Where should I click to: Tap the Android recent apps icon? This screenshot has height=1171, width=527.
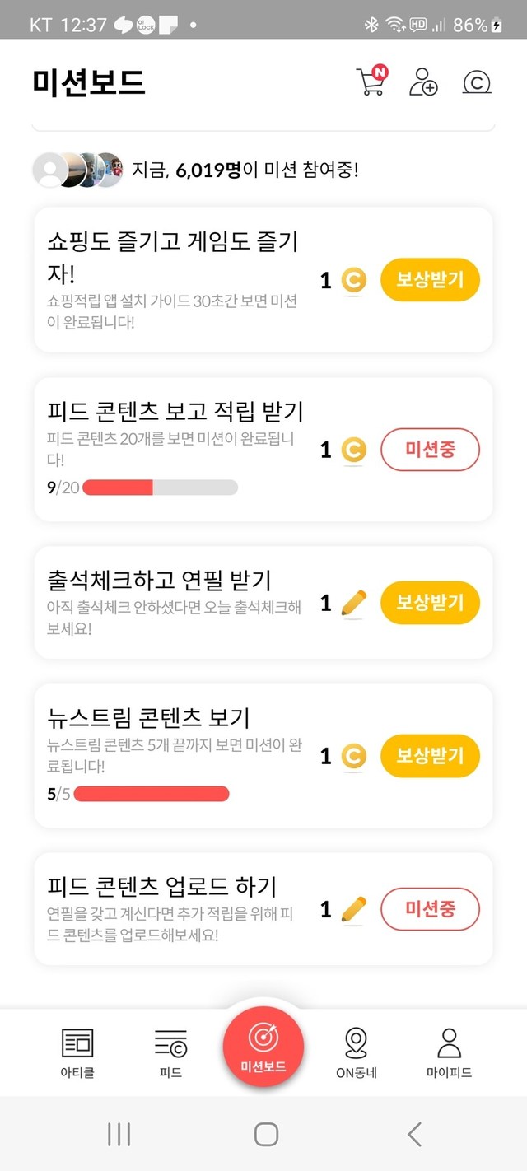(119, 1134)
